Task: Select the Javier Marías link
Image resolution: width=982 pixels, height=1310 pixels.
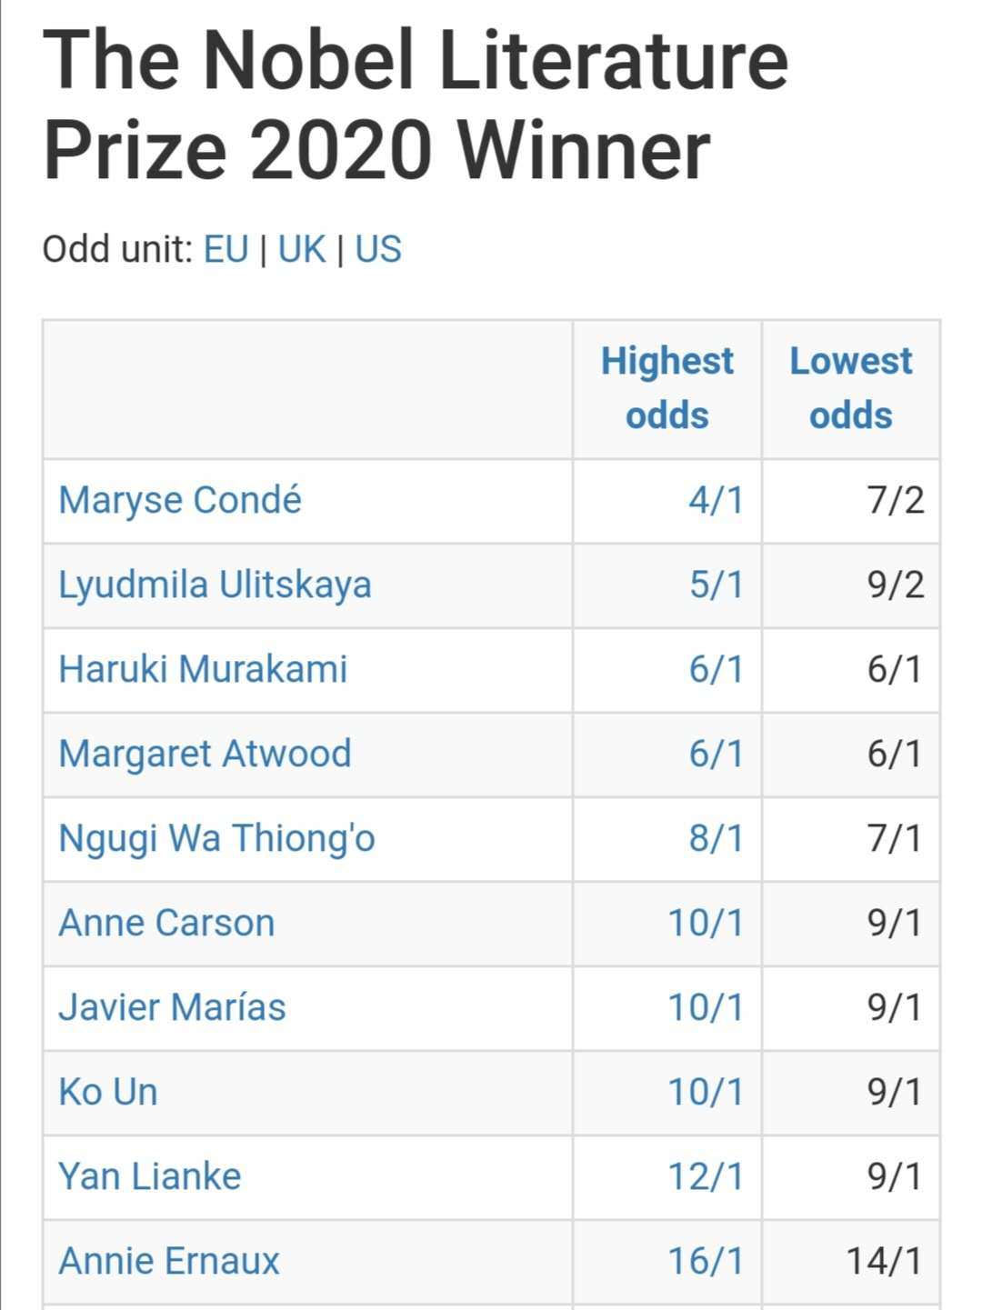Action: click(172, 1008)
